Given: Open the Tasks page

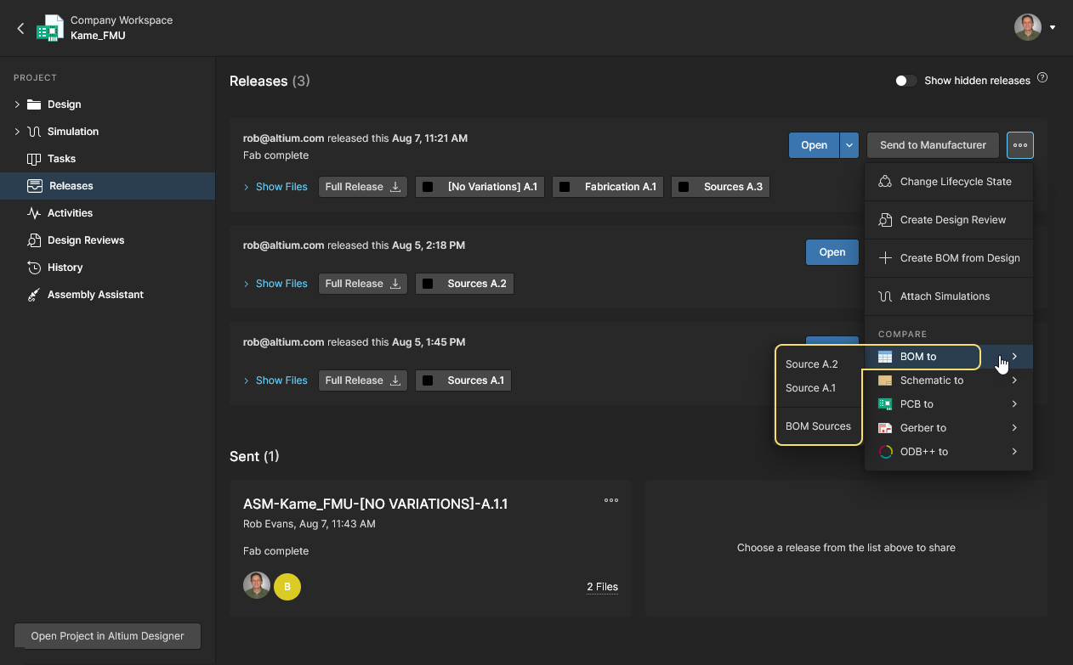Looking at the screenshot, I should (61, 159).
